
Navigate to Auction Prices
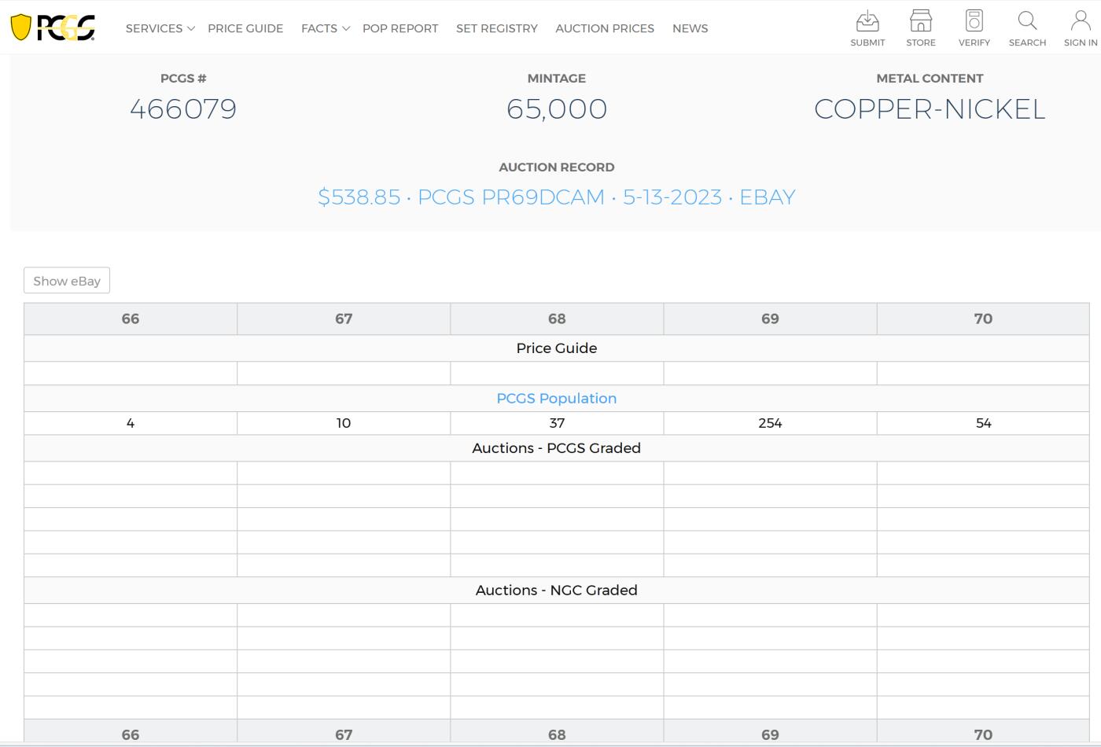pyautogui.click(x=605, y=28)
